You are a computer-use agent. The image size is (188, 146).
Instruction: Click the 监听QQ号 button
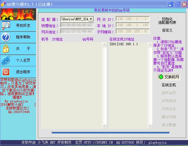(169, 93)
